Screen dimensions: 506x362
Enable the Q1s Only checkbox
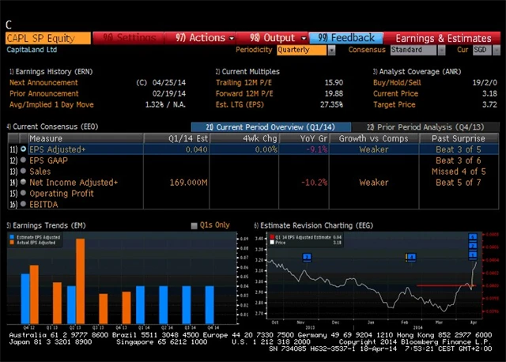click(x=194, y=225)
